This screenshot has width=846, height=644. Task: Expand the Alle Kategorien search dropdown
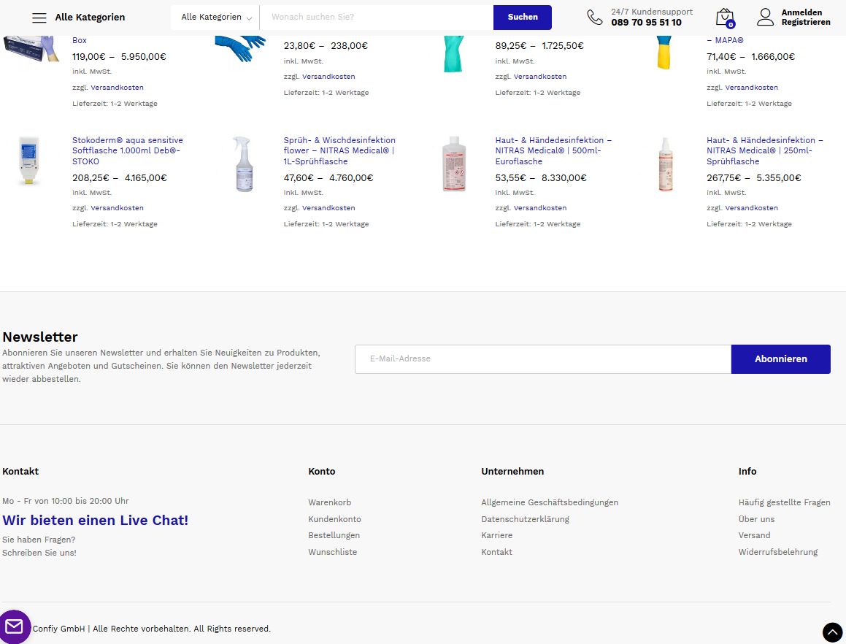216,18
